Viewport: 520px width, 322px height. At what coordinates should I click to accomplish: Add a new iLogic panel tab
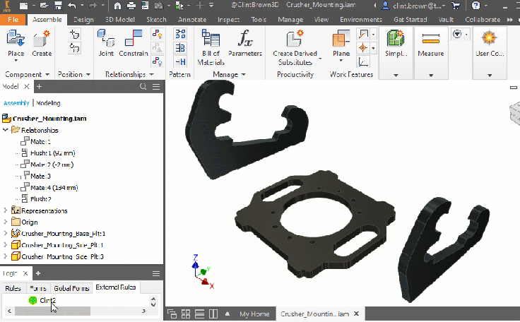[38, 273]
